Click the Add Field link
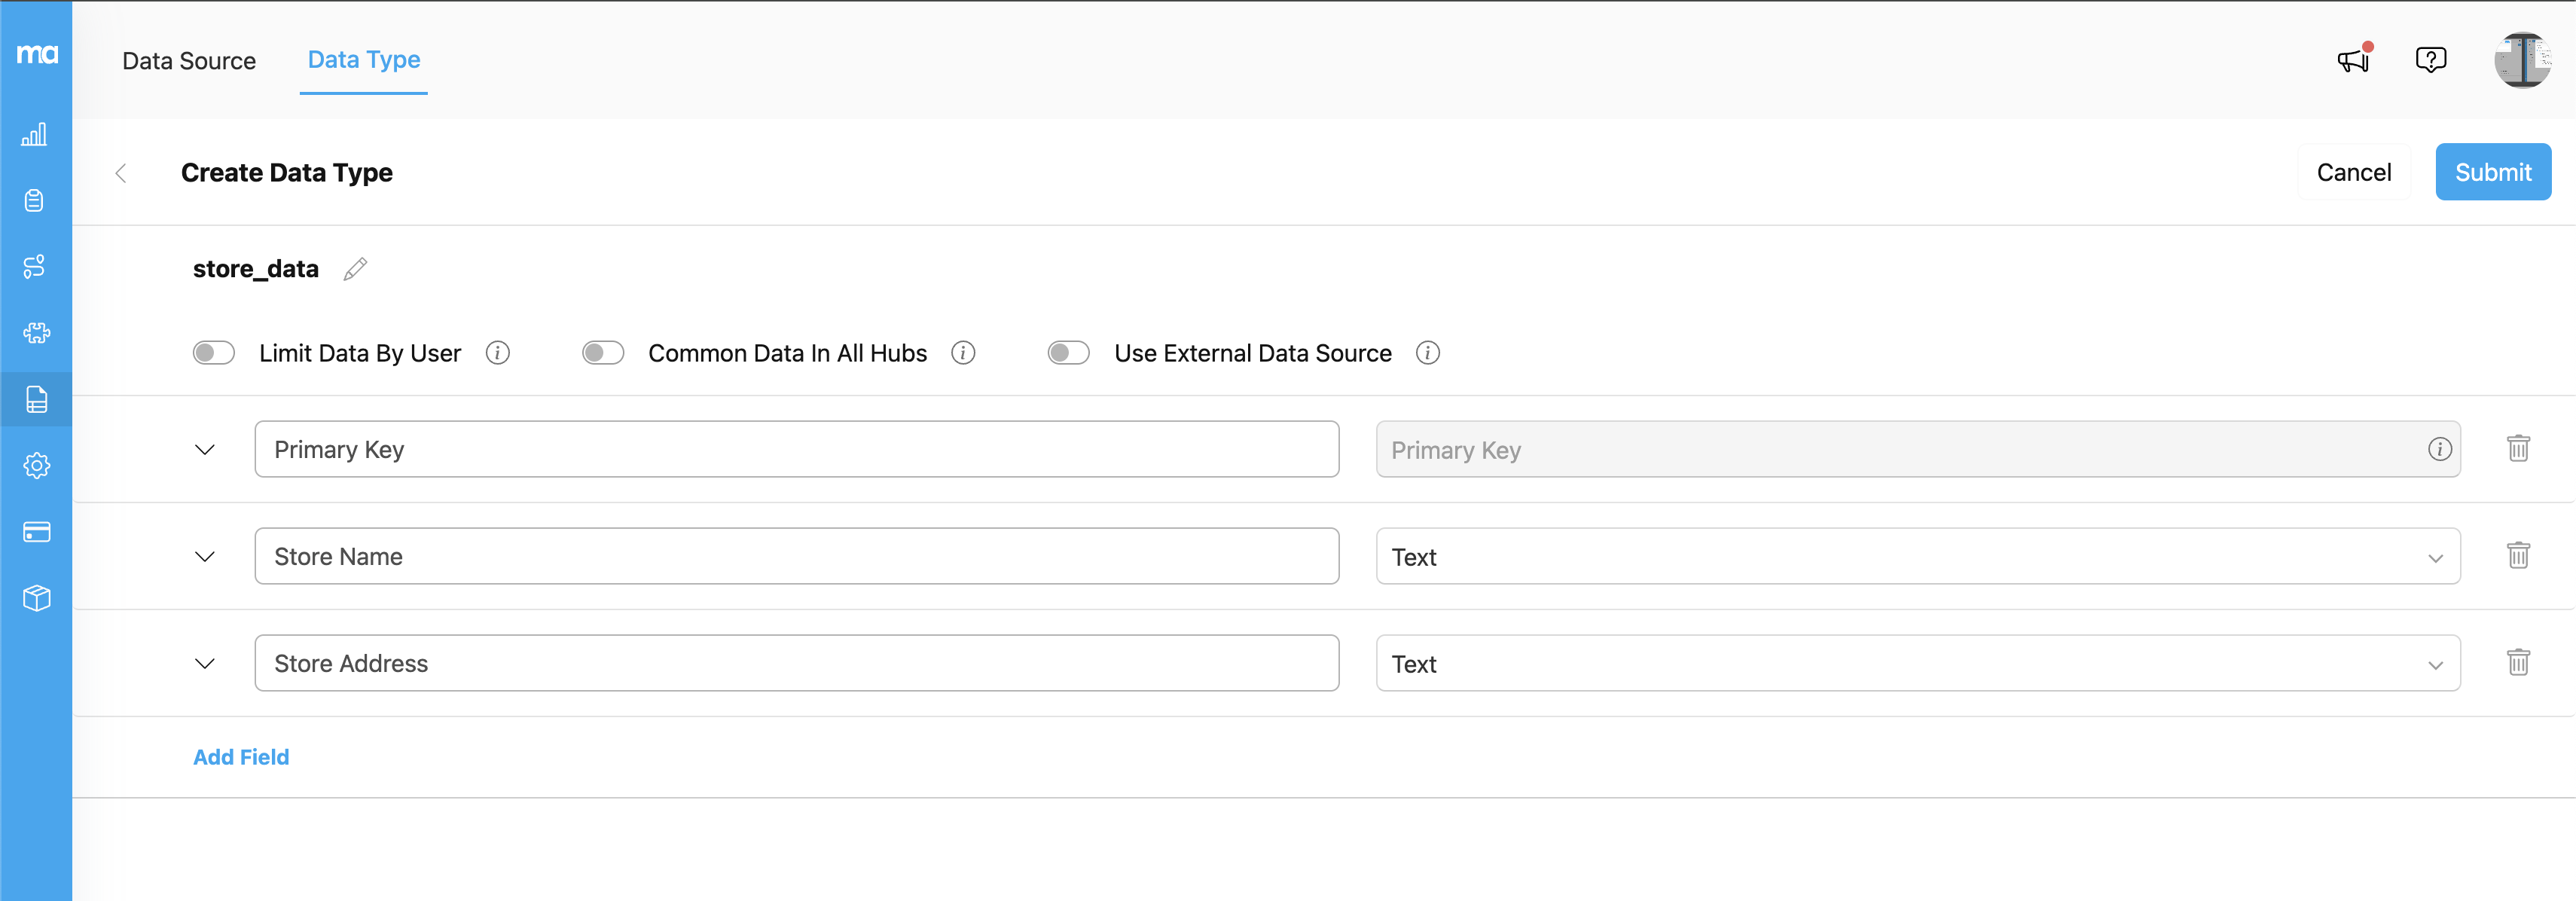The width and height of the screenshot is (2576, 901). (x=240, y=757)
